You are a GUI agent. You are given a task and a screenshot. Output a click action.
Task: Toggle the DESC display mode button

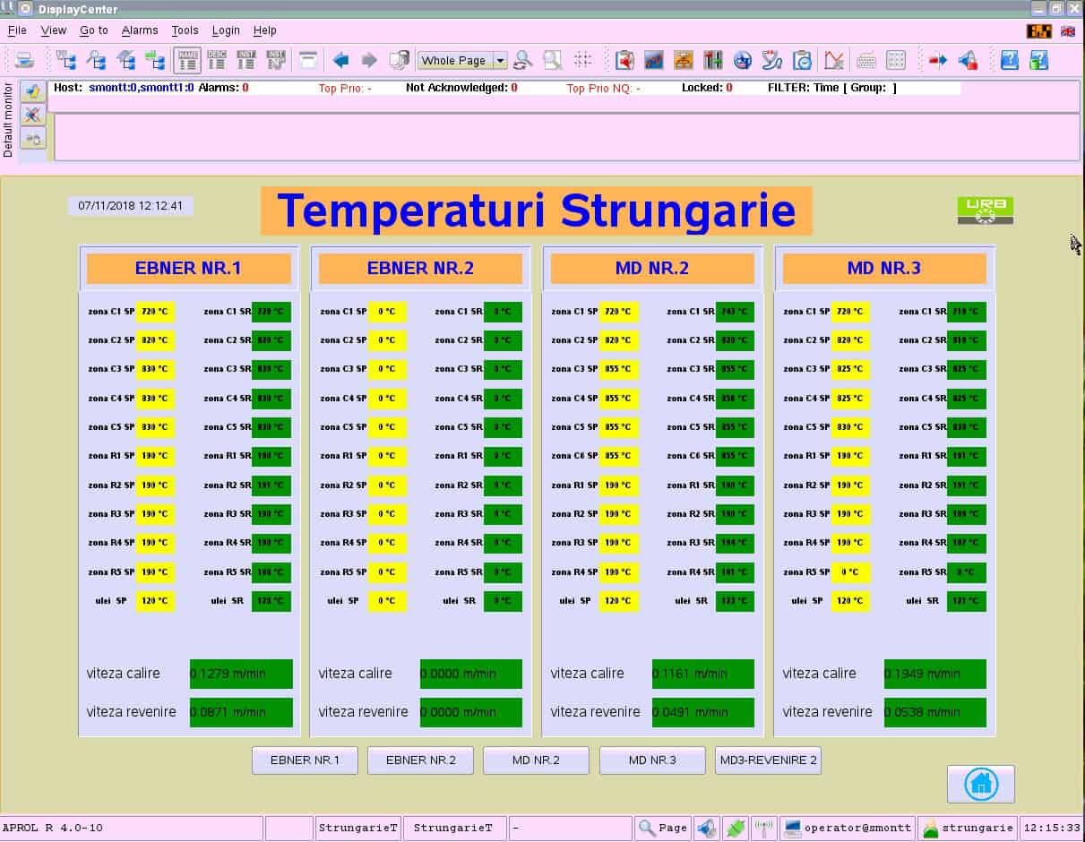click(x=217, y=61)
